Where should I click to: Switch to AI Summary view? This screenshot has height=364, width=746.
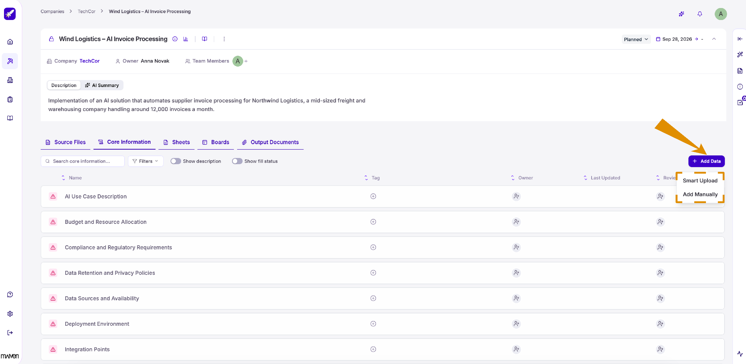pyautogui.click(x=102, y=85)
